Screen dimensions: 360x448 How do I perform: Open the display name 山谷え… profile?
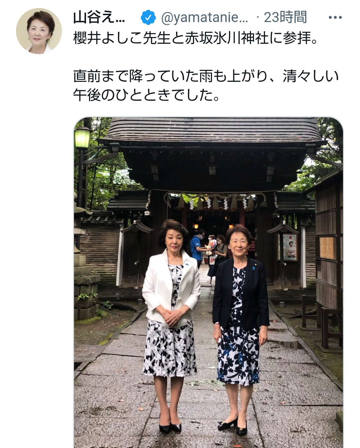coord(99,17)
